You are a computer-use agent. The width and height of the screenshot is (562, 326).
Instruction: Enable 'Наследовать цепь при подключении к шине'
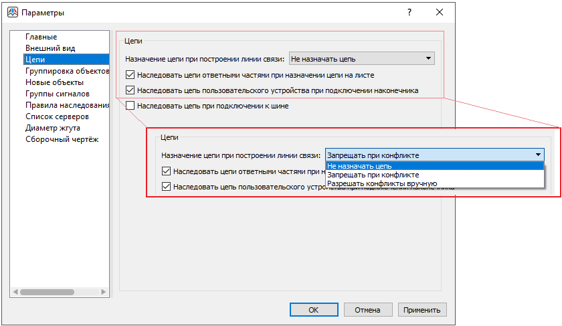tap(130, 106)
